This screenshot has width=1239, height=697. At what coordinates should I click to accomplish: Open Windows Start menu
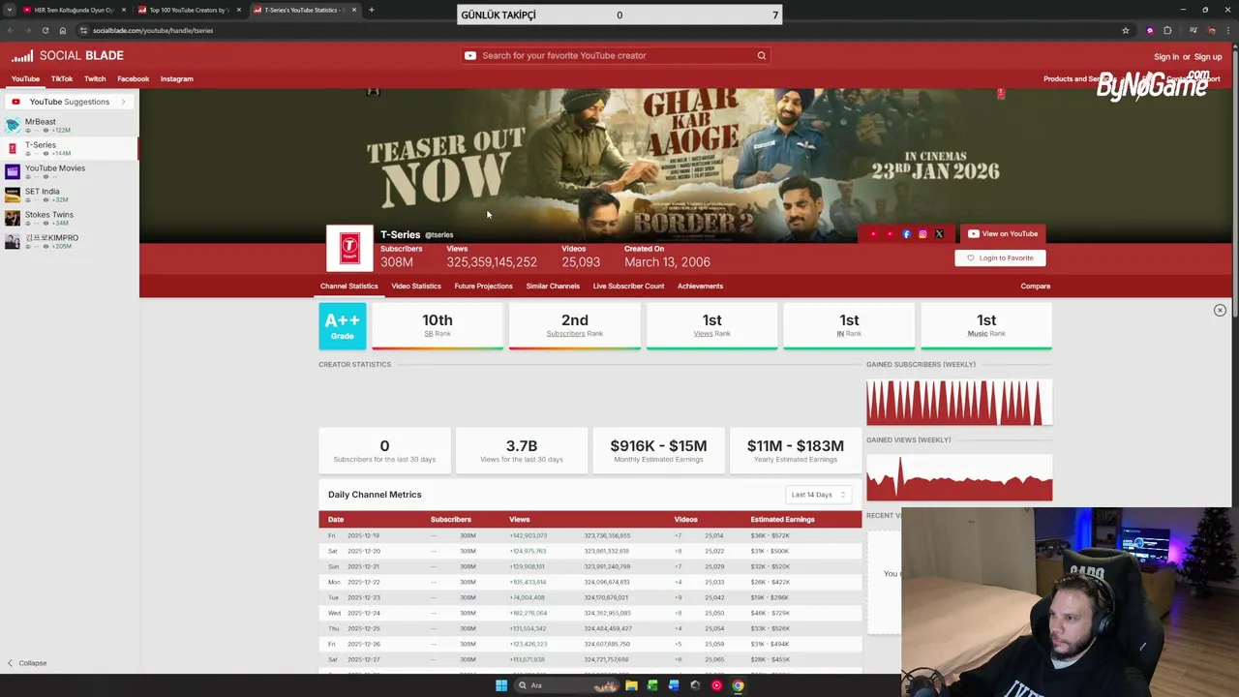click(501, 685)
